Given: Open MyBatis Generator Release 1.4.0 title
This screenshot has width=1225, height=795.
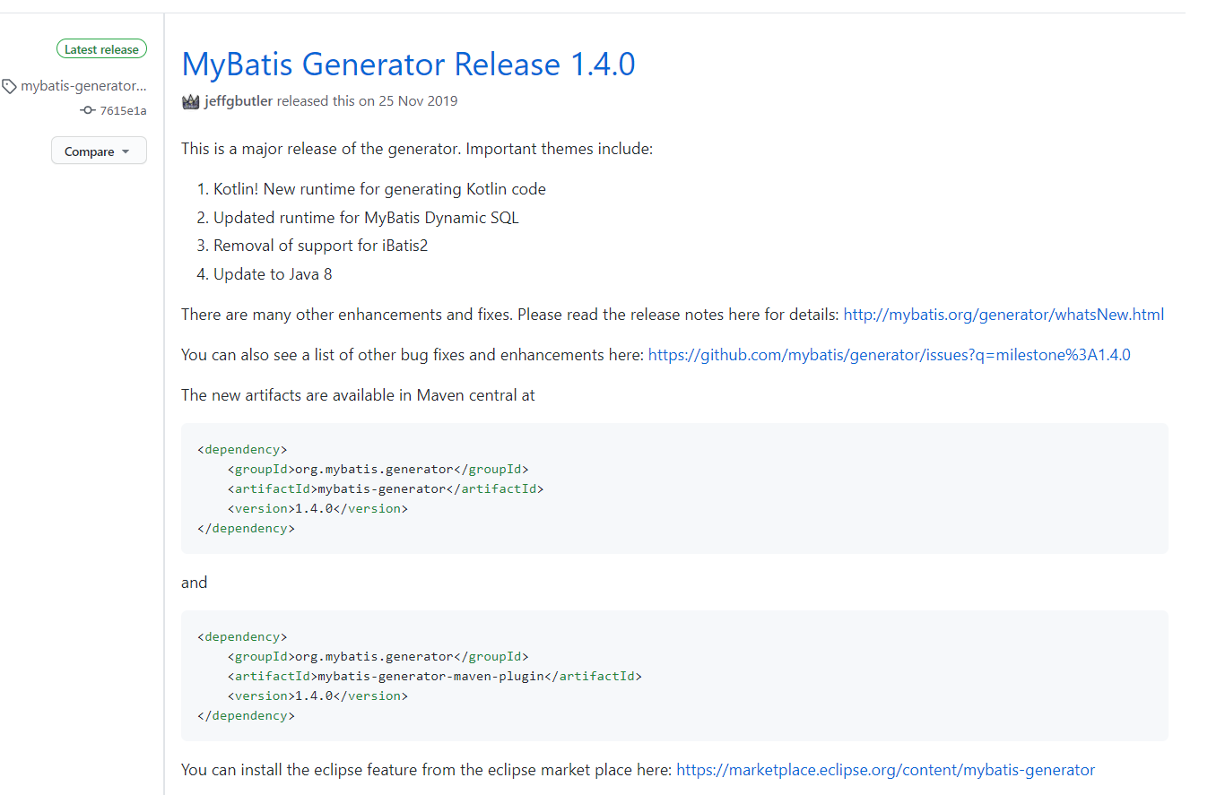Looking at the screenshot, I should (x=408, y=65).
